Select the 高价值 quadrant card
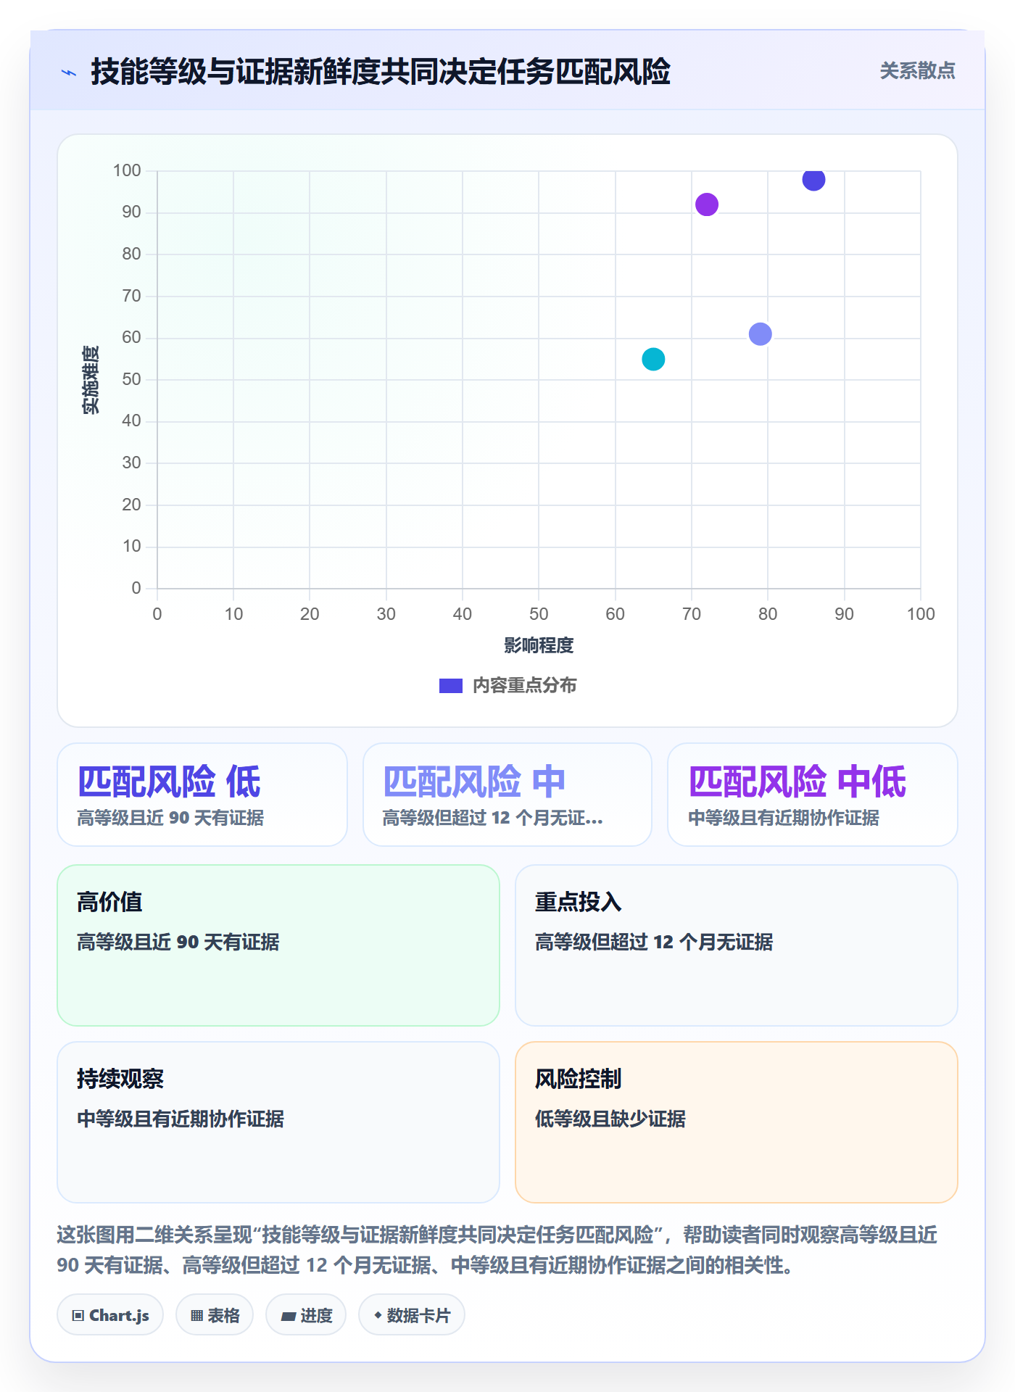 (x=278, y=945)
